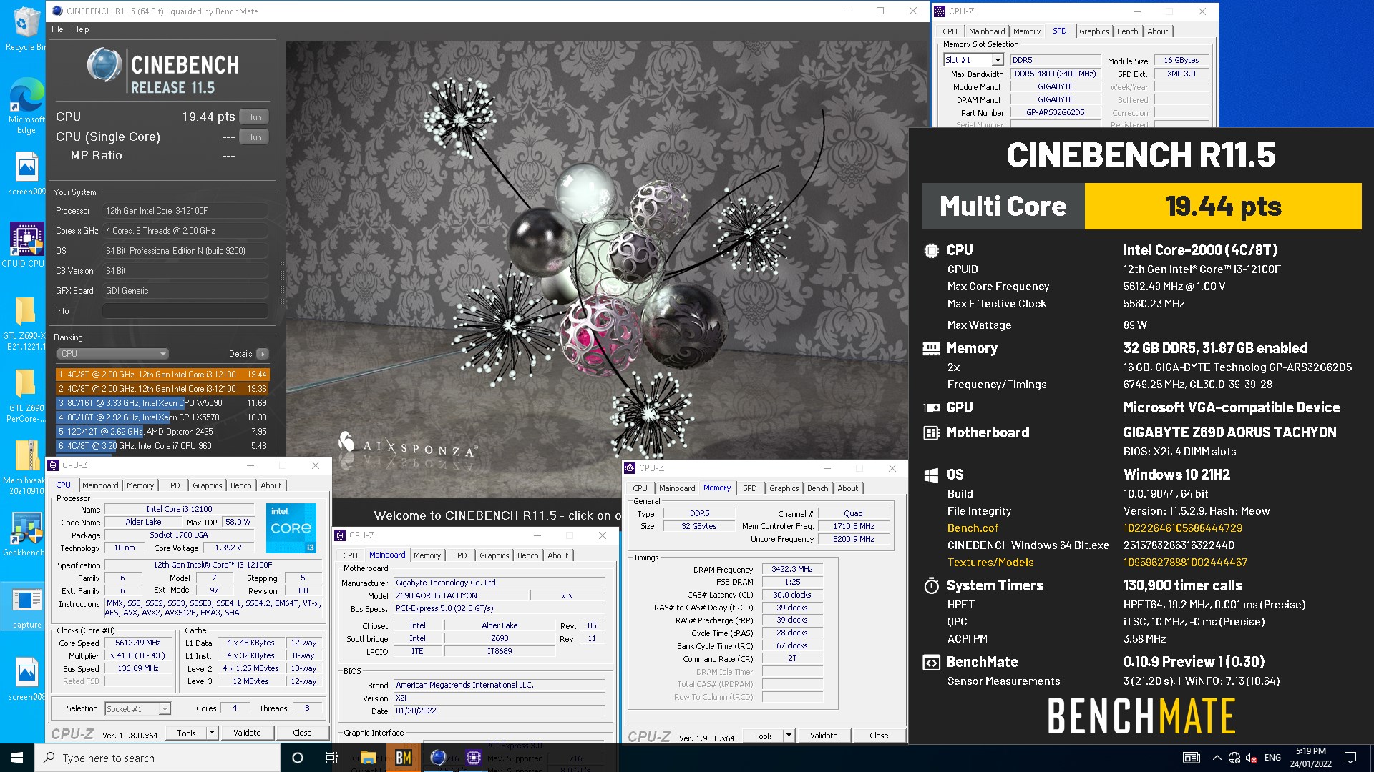Open the Graphics tab in the Memory tab window
This screenshot has height=772, width=1374.
pyautogui.click(x=784, y=488)
